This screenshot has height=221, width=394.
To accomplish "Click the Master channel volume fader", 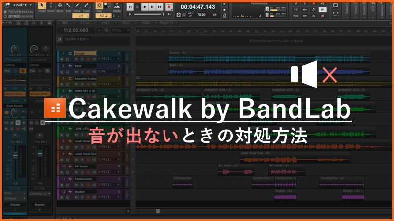I will point(40,154).
